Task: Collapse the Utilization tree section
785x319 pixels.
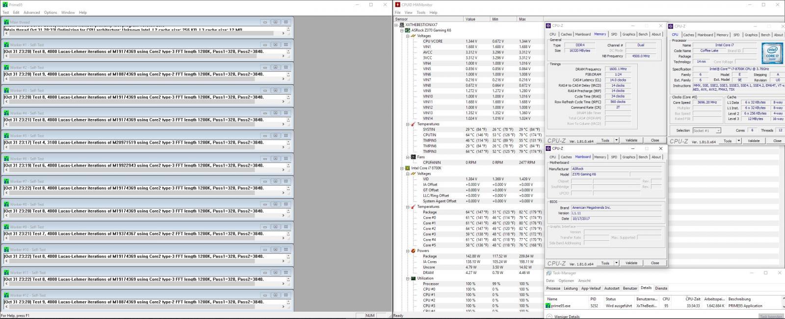Action: 407,278
